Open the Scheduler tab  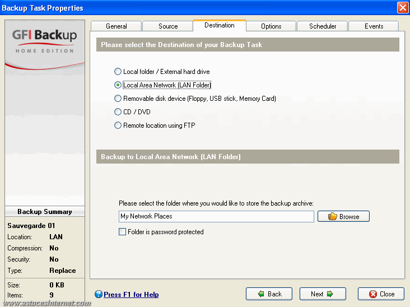tap(323, 26)
